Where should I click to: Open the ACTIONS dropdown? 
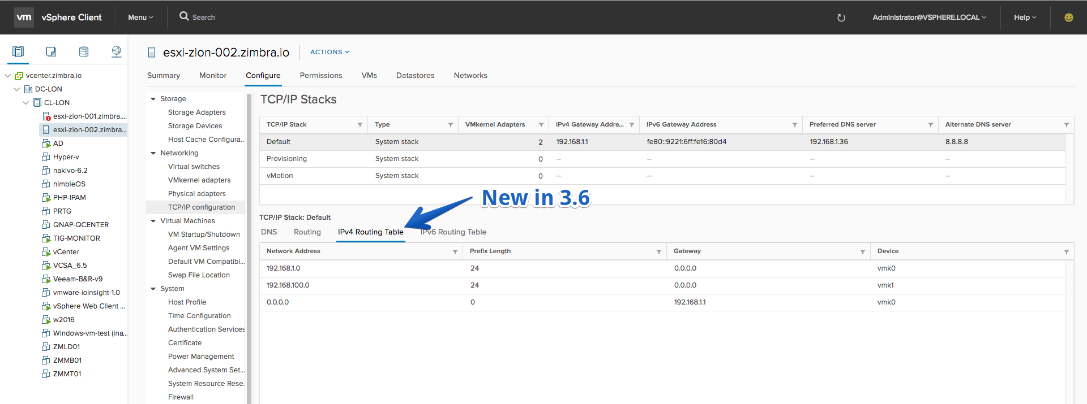tap(329, 52)
